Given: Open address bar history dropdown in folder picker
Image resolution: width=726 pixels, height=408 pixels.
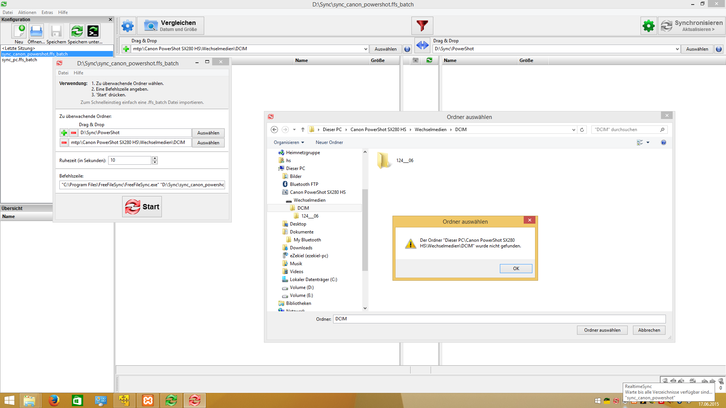Looking at the screenshot, I should pyautogui.click(x=574, y=130).
